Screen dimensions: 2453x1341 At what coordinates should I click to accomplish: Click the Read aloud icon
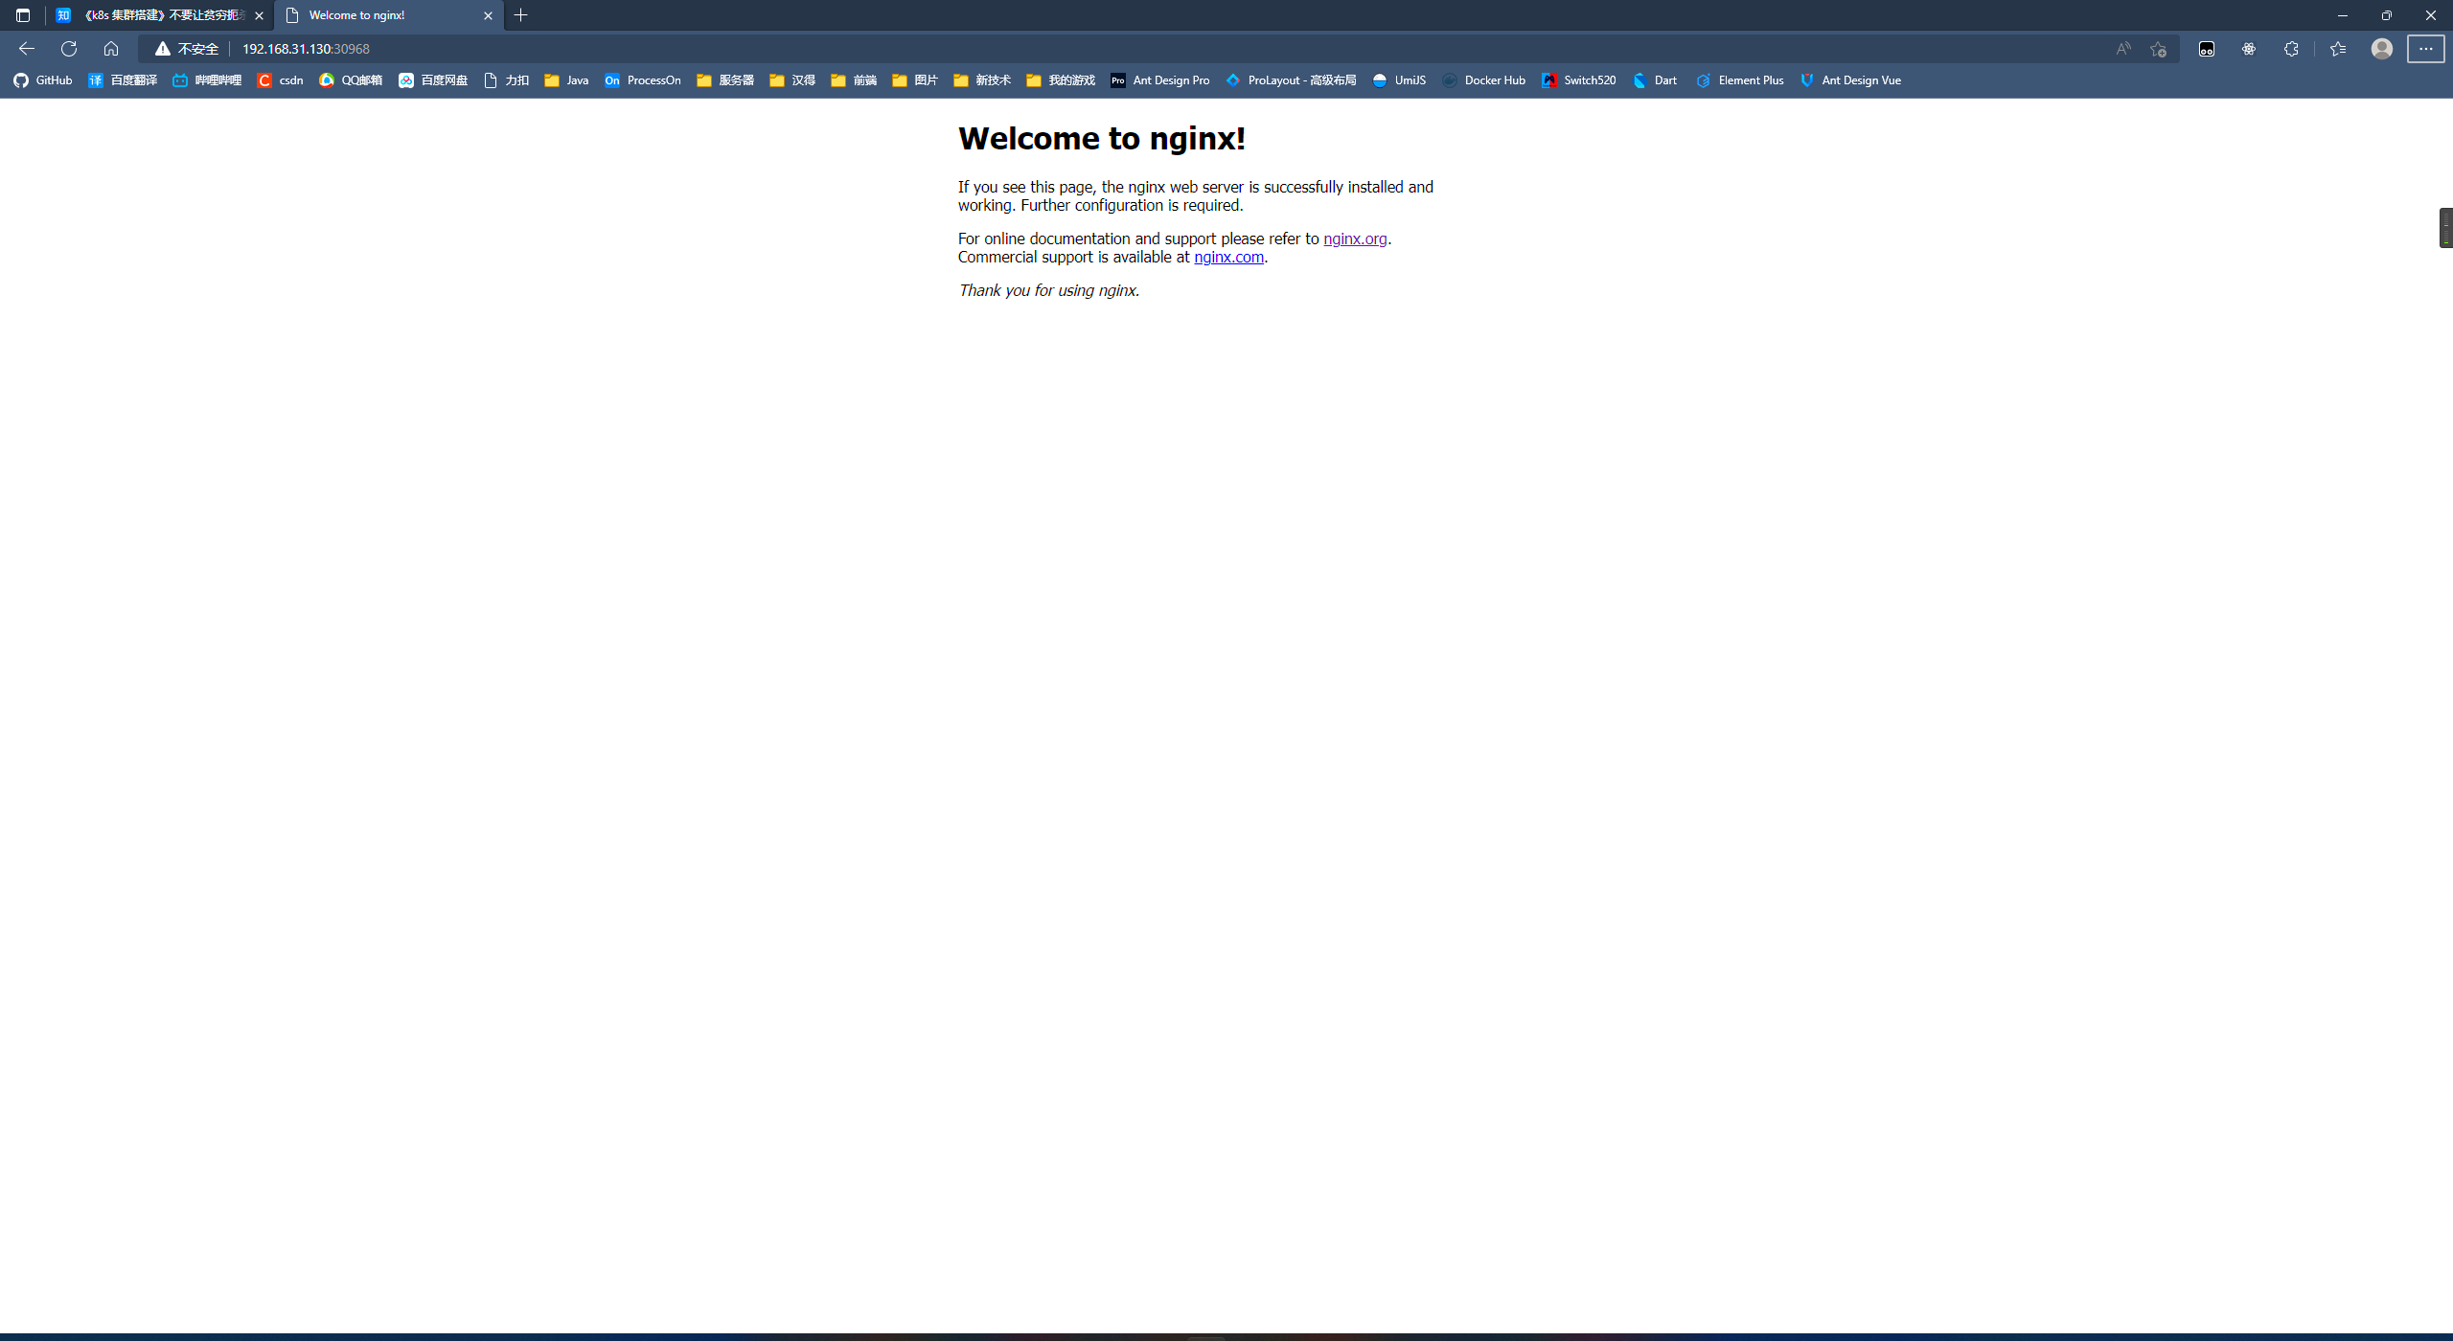pyautogui.click(x=2123, y=49)
